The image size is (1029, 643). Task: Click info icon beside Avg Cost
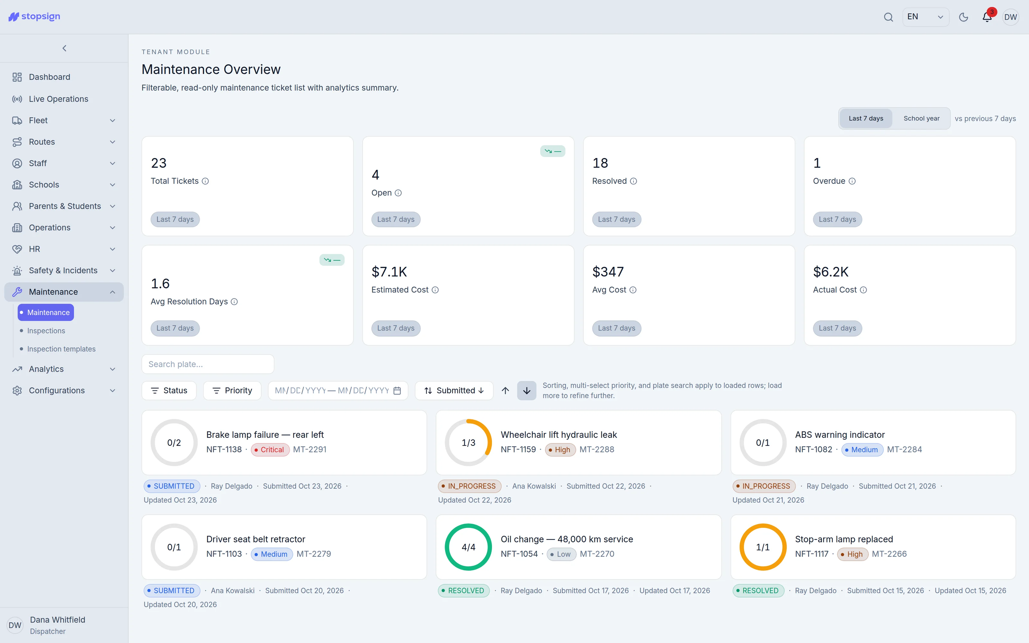click(x=633, y=290)
